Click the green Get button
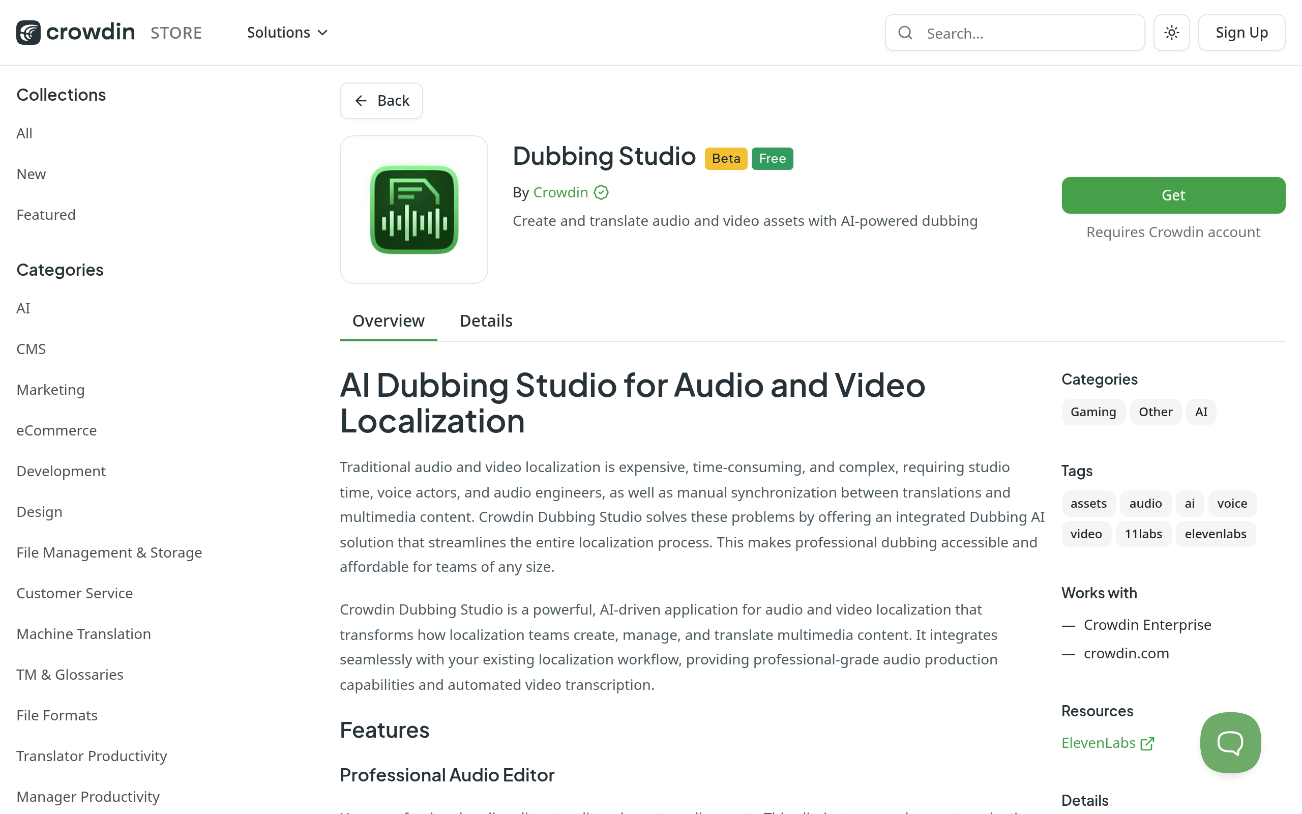Screen dimensions: 1302x814 point(1173,195)
